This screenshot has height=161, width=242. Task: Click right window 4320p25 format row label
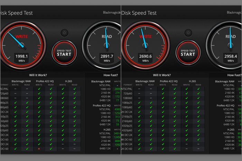point(127,126)
